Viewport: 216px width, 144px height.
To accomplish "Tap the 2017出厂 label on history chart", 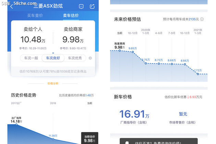I will 16,103.
